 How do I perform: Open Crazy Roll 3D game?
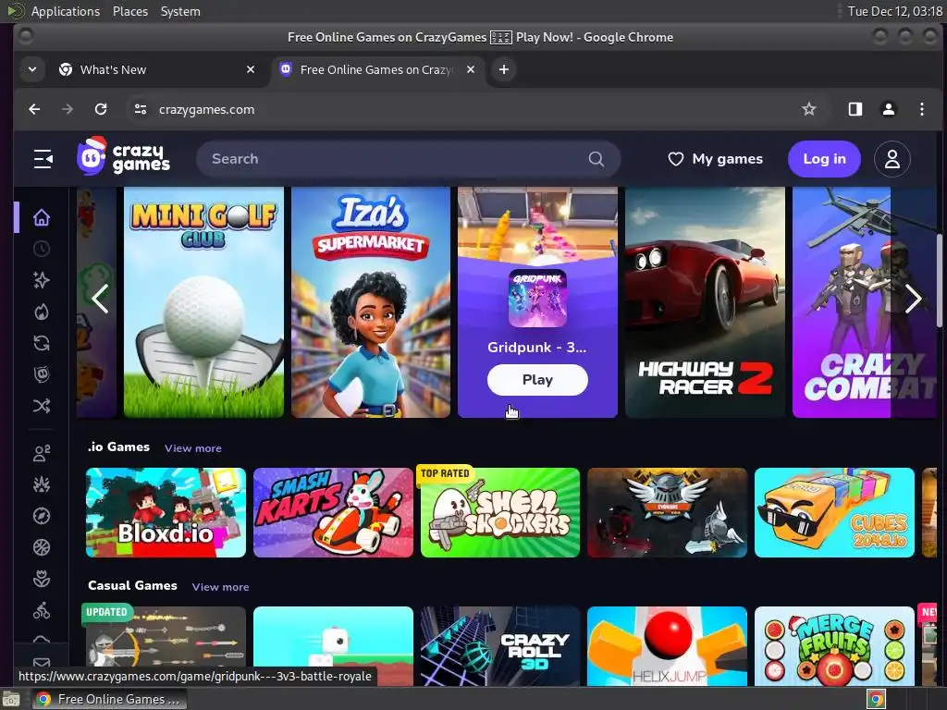500,646
